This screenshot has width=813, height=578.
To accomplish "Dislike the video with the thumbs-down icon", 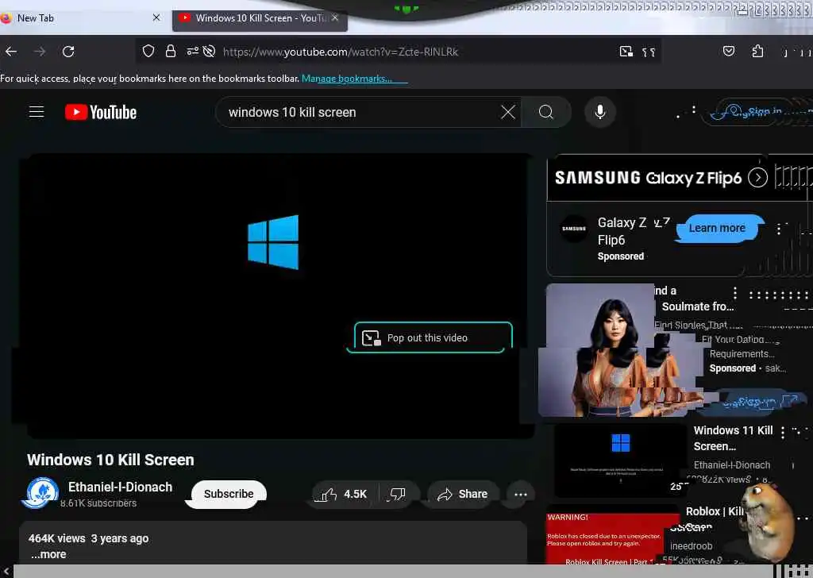I will [397, 494].
